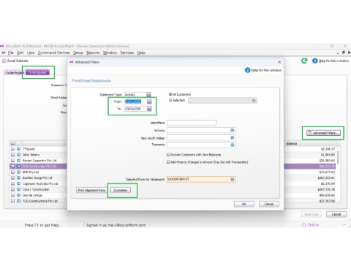Open the Victoria field lookup arrow

click(x=233, y=130)
